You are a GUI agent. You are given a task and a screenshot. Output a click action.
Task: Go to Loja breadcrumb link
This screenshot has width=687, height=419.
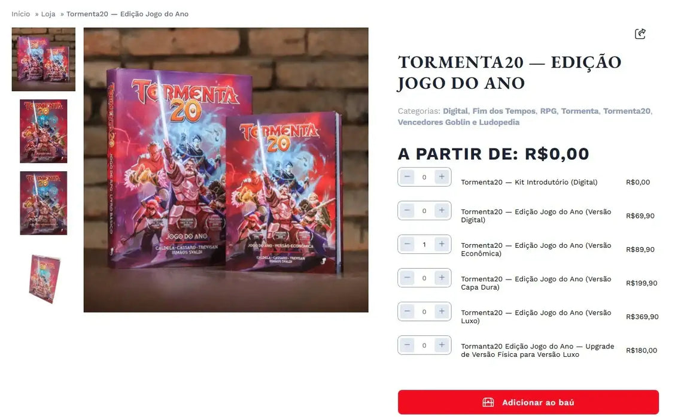[48, 14]
